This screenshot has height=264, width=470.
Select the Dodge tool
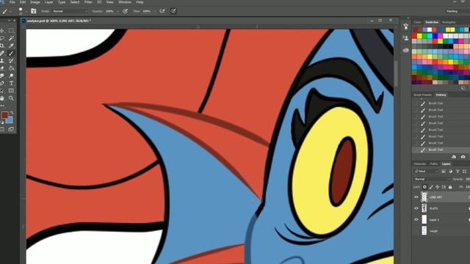pos(12,76)
